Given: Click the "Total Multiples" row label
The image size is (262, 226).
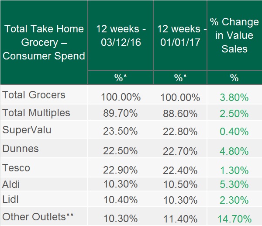Looking at the screenshot, I should point(37,112).
